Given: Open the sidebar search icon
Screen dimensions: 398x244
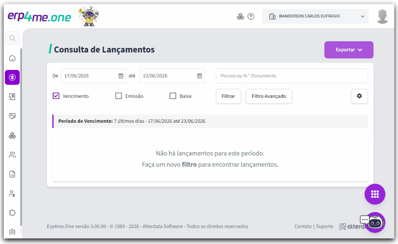Looking at the screenshot, I should [12, 38].
